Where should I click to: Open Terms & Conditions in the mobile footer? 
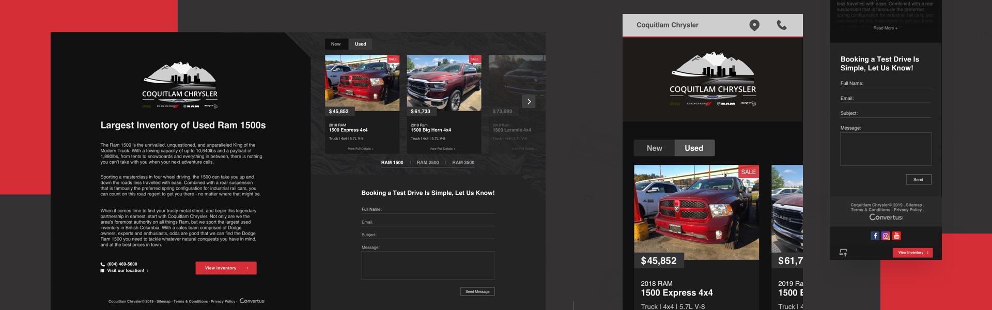pyautogui.click(x=871, y=210)
